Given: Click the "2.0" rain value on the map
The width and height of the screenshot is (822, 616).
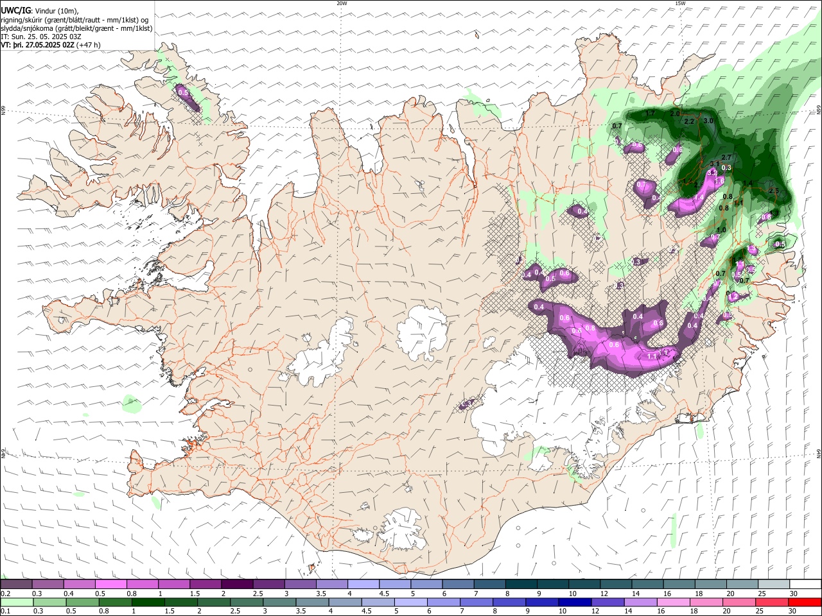Looking at the screenshot, I should 675,114.
